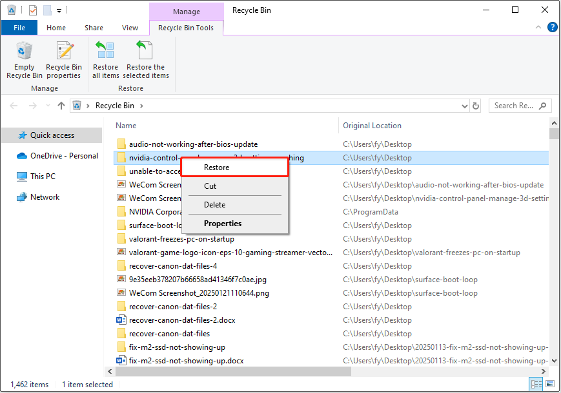Click the Properties checkmark icon in title bar
This screenshot has height=393, width=561.
33,10
